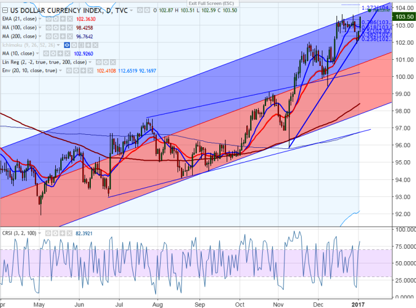Open the Ichimoku indicator settings gear
416x308 pixels.
74,45
